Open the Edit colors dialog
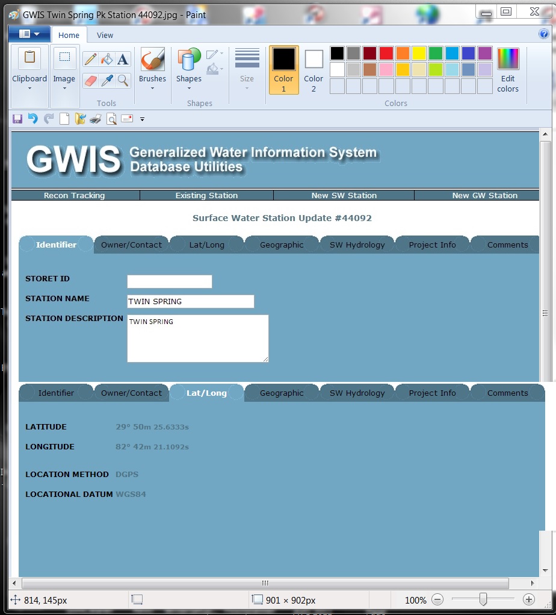The width and height of the screenshot is (556, 615). 508,70
